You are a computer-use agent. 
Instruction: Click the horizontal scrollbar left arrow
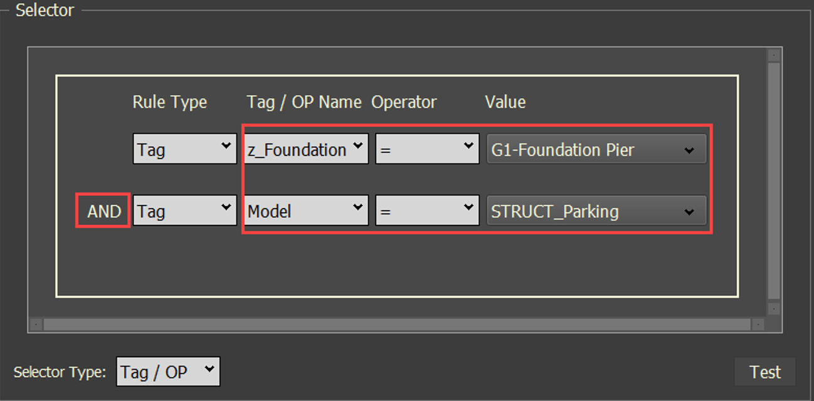[36, 325]
